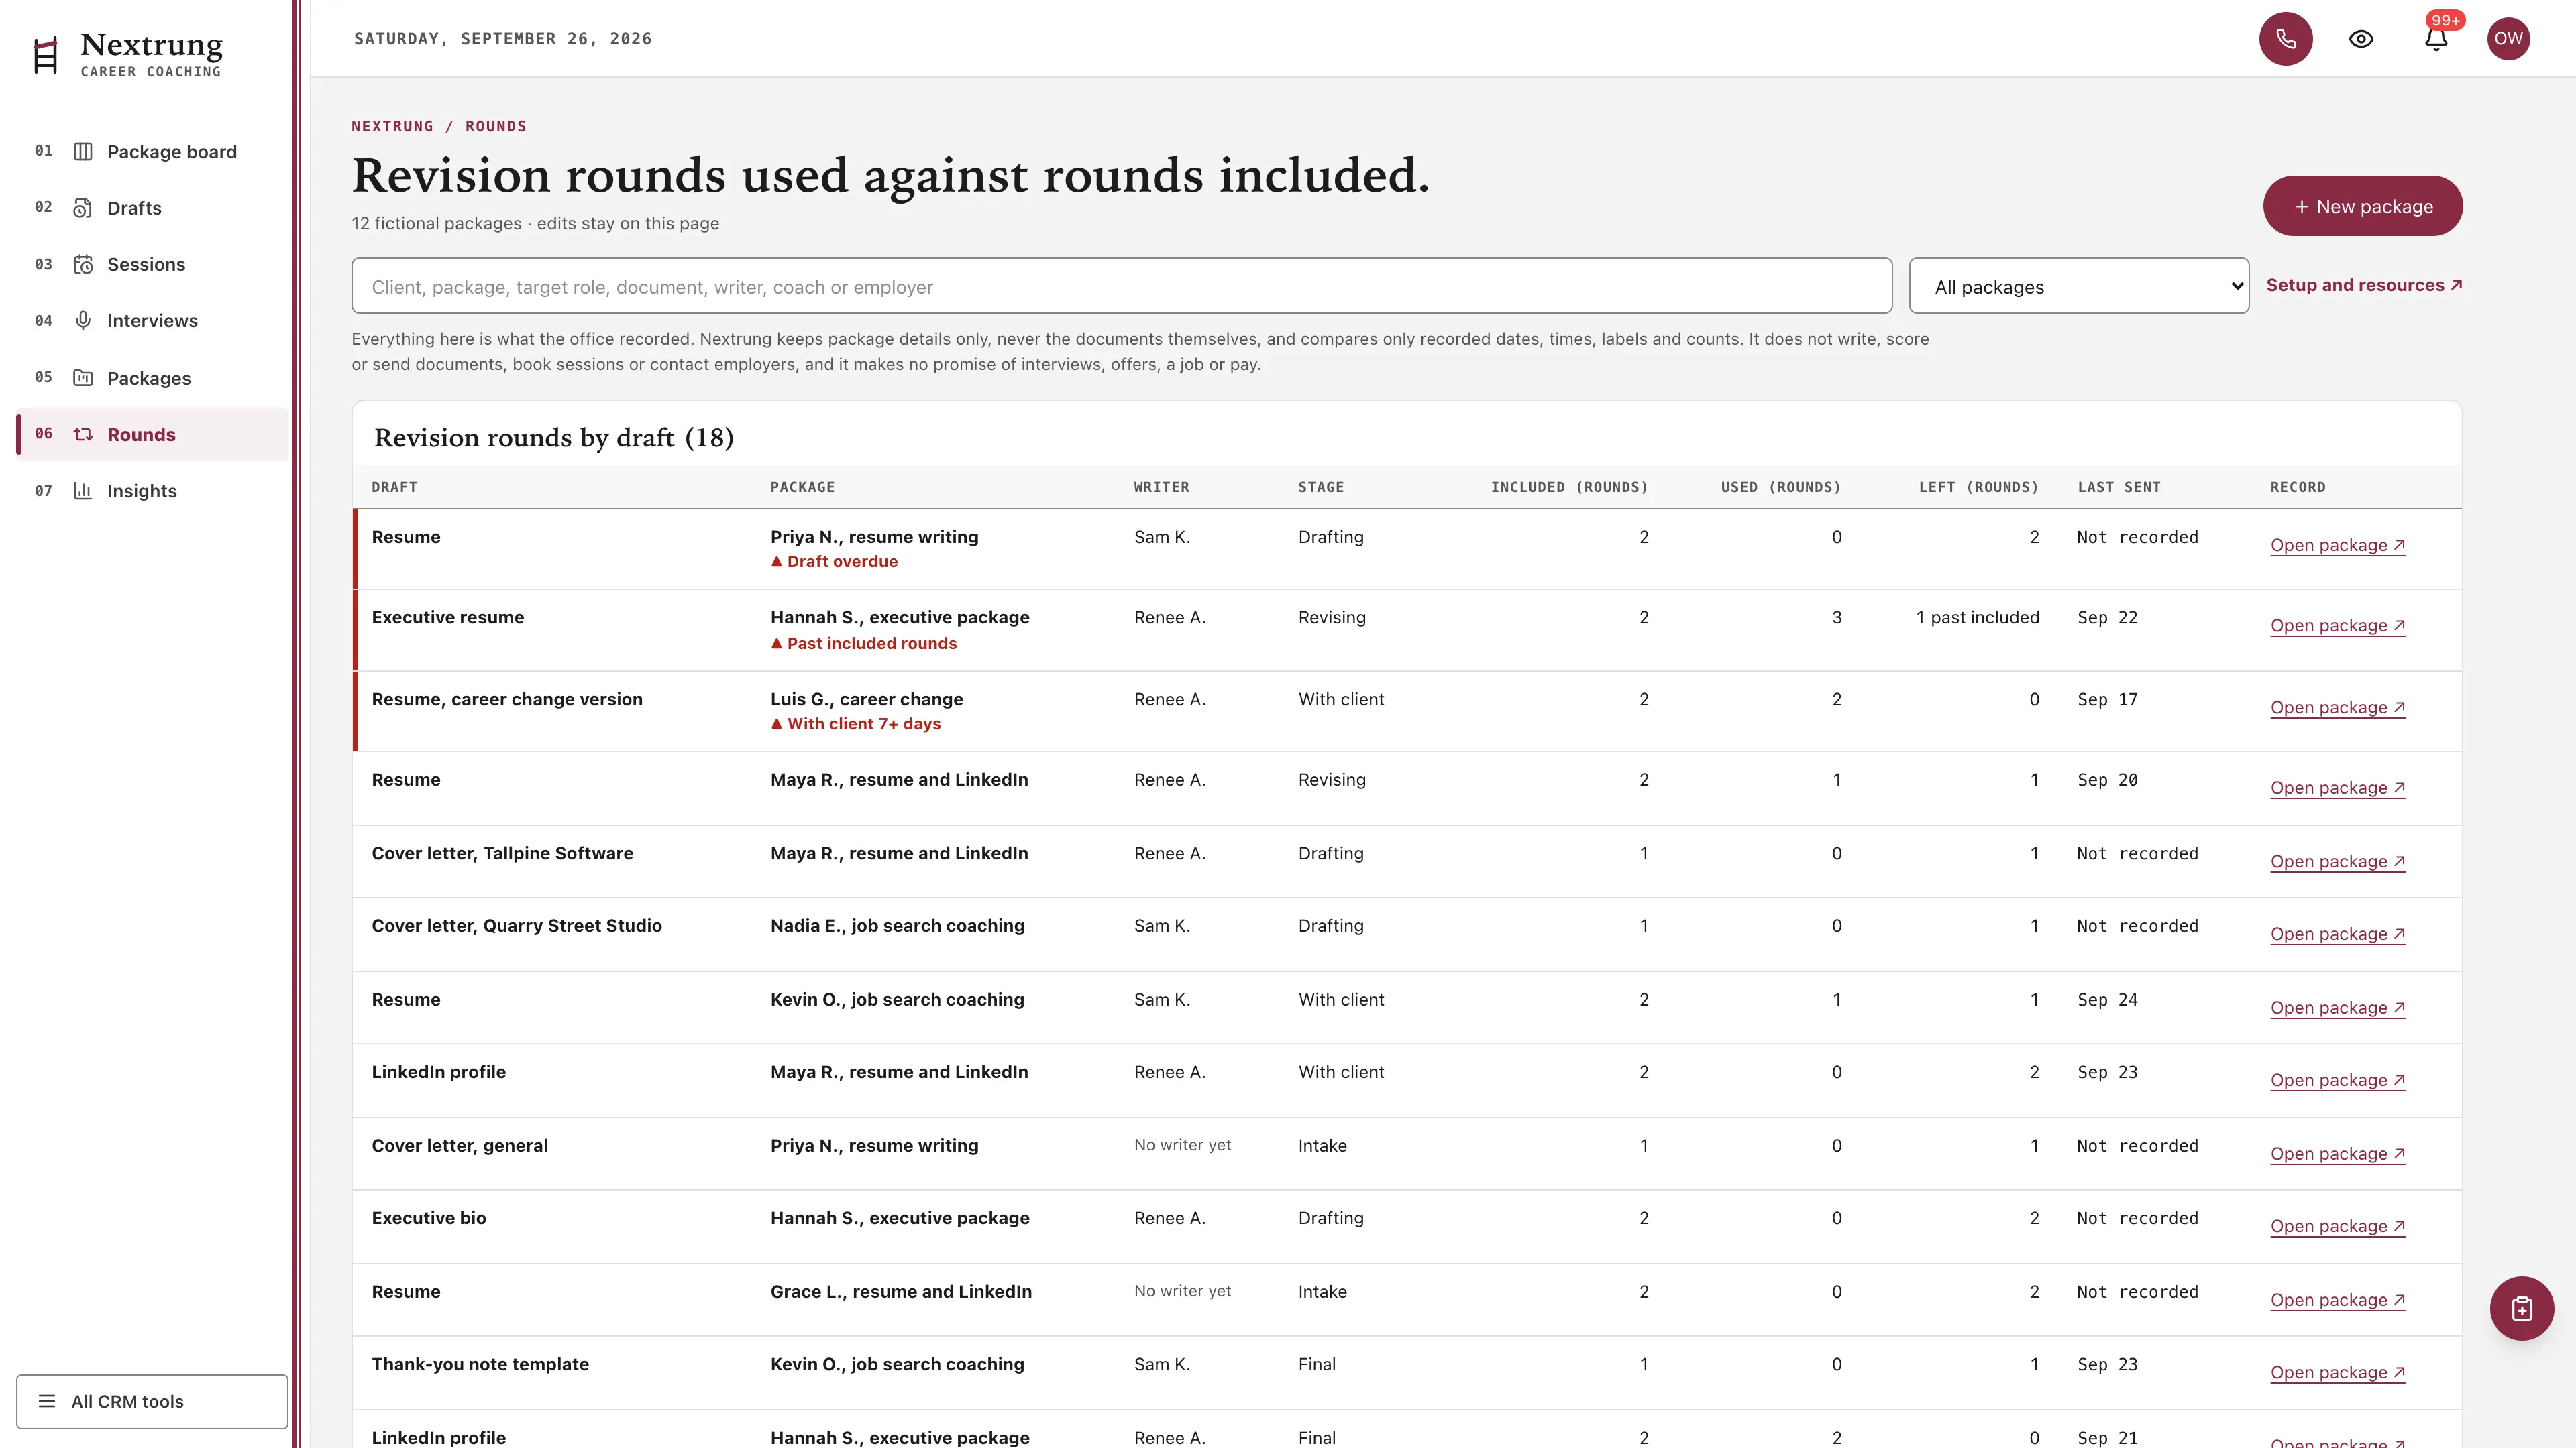
Task: Open the OW user avatar menu
Action: (2508, 39)
